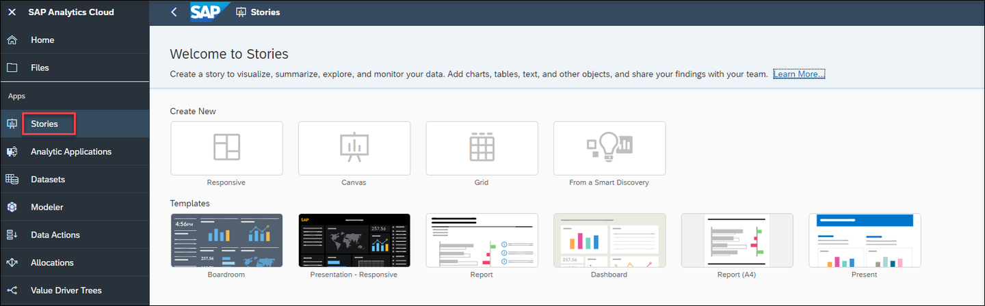Click the Datasets icon
The width and height of the screenshot is (985, 306).
pyautogui.click(x=12, y=180)
